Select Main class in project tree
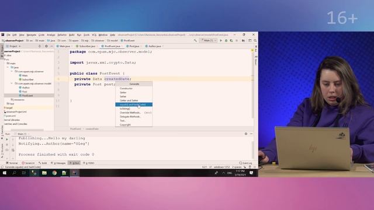This screenshot has width=374, height=210. coord(23,75)
